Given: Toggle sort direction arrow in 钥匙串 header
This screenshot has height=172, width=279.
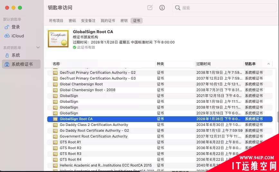Looking at the screenshot, I should [268, 64].
